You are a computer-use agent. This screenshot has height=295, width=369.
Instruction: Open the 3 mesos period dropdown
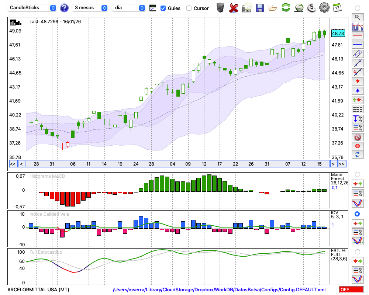[90, 8]
